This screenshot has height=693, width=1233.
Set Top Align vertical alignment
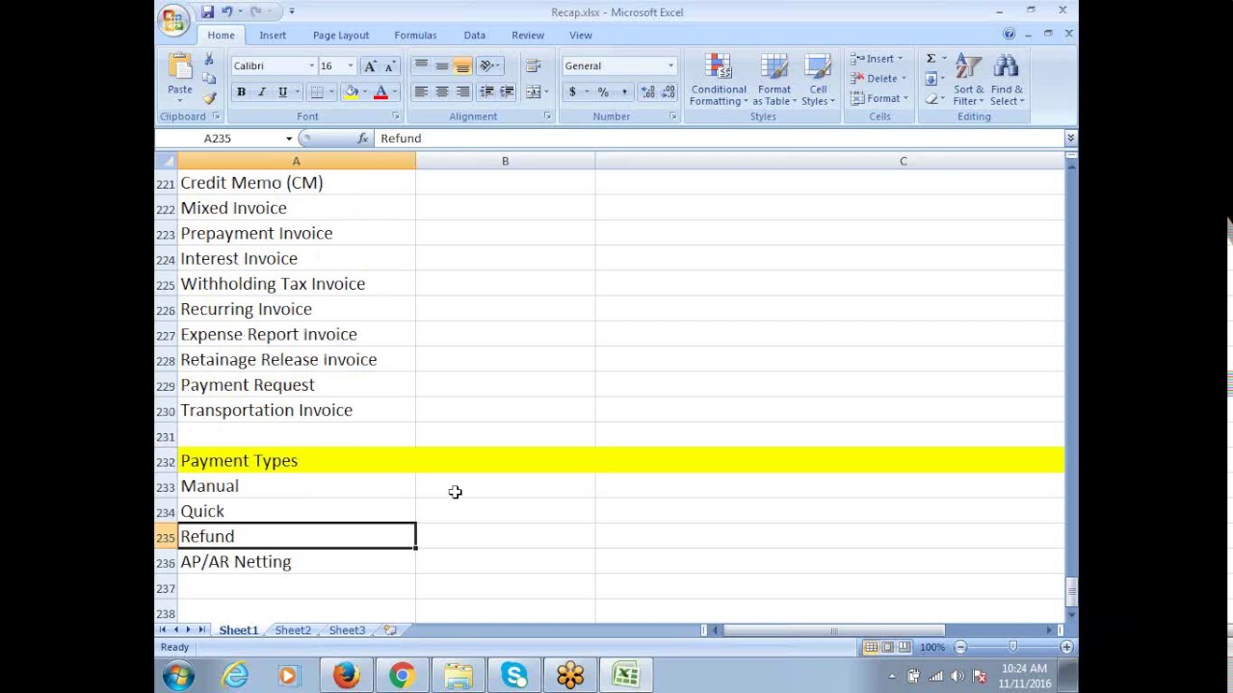[421, 66]
